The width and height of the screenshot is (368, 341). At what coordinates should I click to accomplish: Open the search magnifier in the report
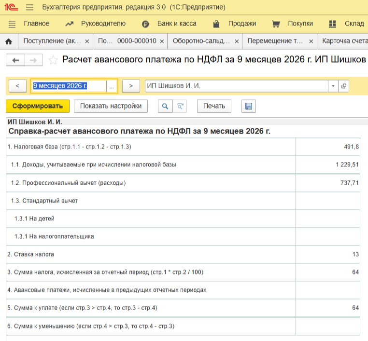[x=165, y=106]
